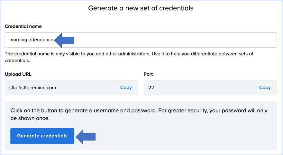Click the 'morning attendance' text in the field

point(31,40)
